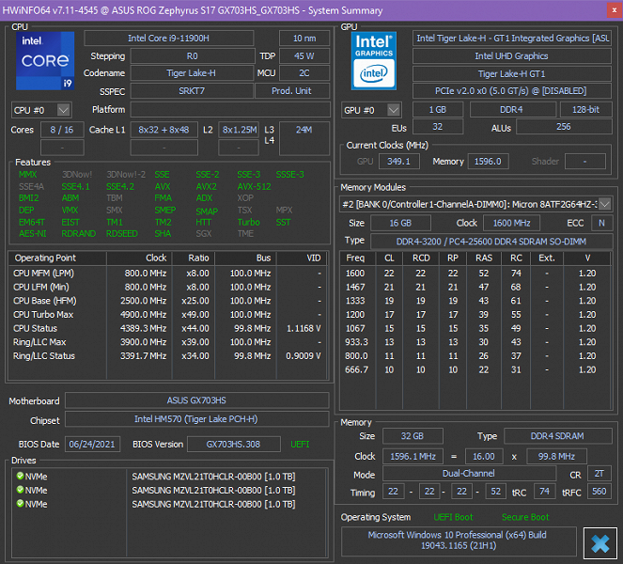The width and height of the screenshot is (623, 564).
Task: Click the third NVMe drive's green status icon
Action: (x=20, y=505)
